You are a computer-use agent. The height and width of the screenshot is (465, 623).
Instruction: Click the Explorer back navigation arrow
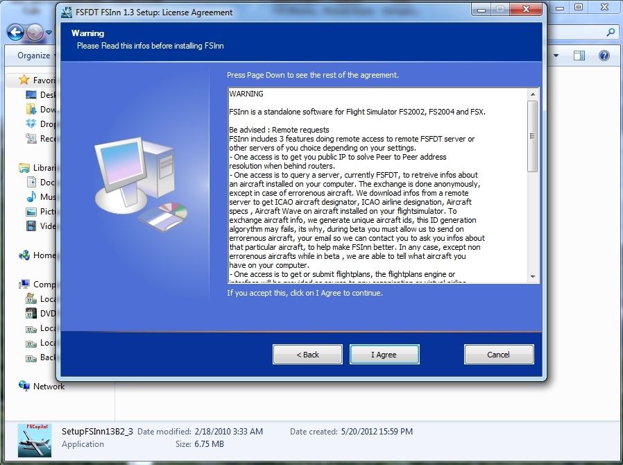click(15, 32)
